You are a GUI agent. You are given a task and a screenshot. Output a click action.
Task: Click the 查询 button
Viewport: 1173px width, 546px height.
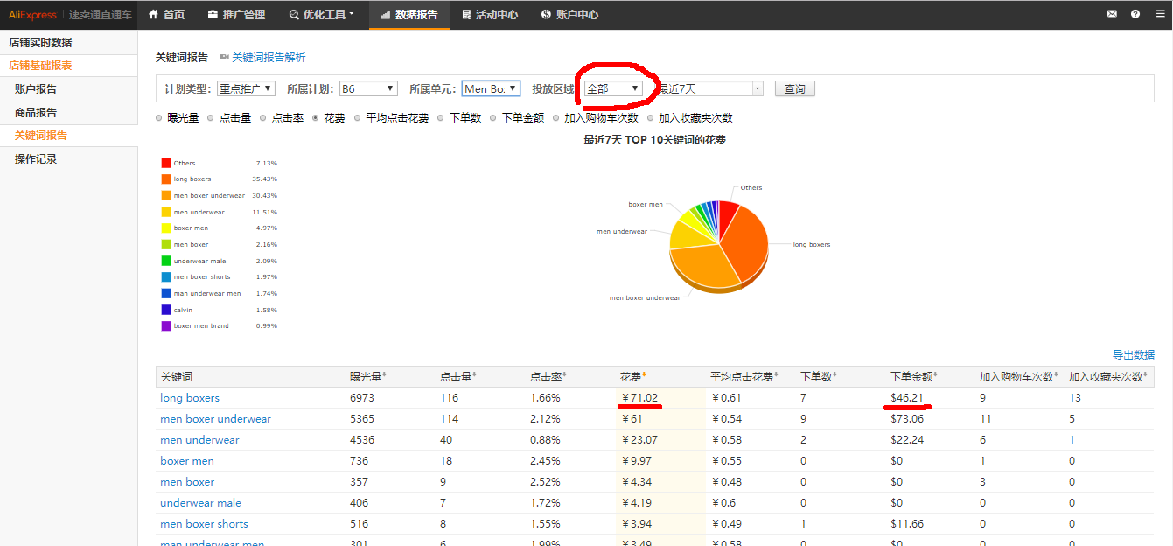pos(794,89)
